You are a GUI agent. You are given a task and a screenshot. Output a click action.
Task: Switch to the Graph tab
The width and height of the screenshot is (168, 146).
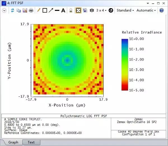click(x=13, y=142)
